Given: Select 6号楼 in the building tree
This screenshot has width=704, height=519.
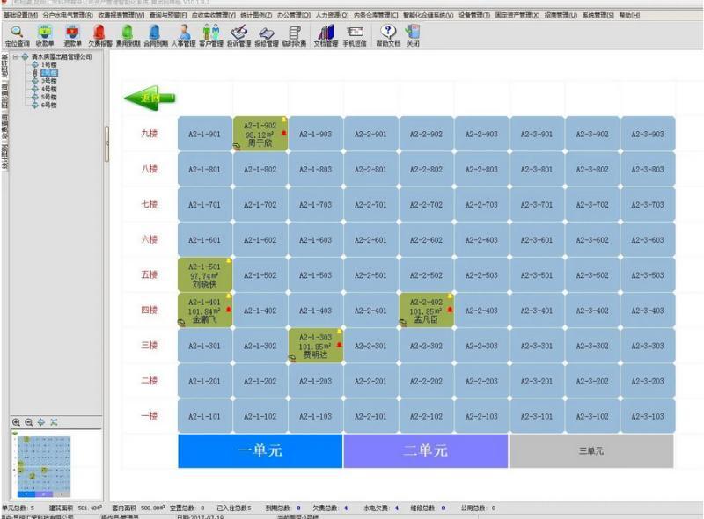Looking at the screenshot, I should (48, 105).
